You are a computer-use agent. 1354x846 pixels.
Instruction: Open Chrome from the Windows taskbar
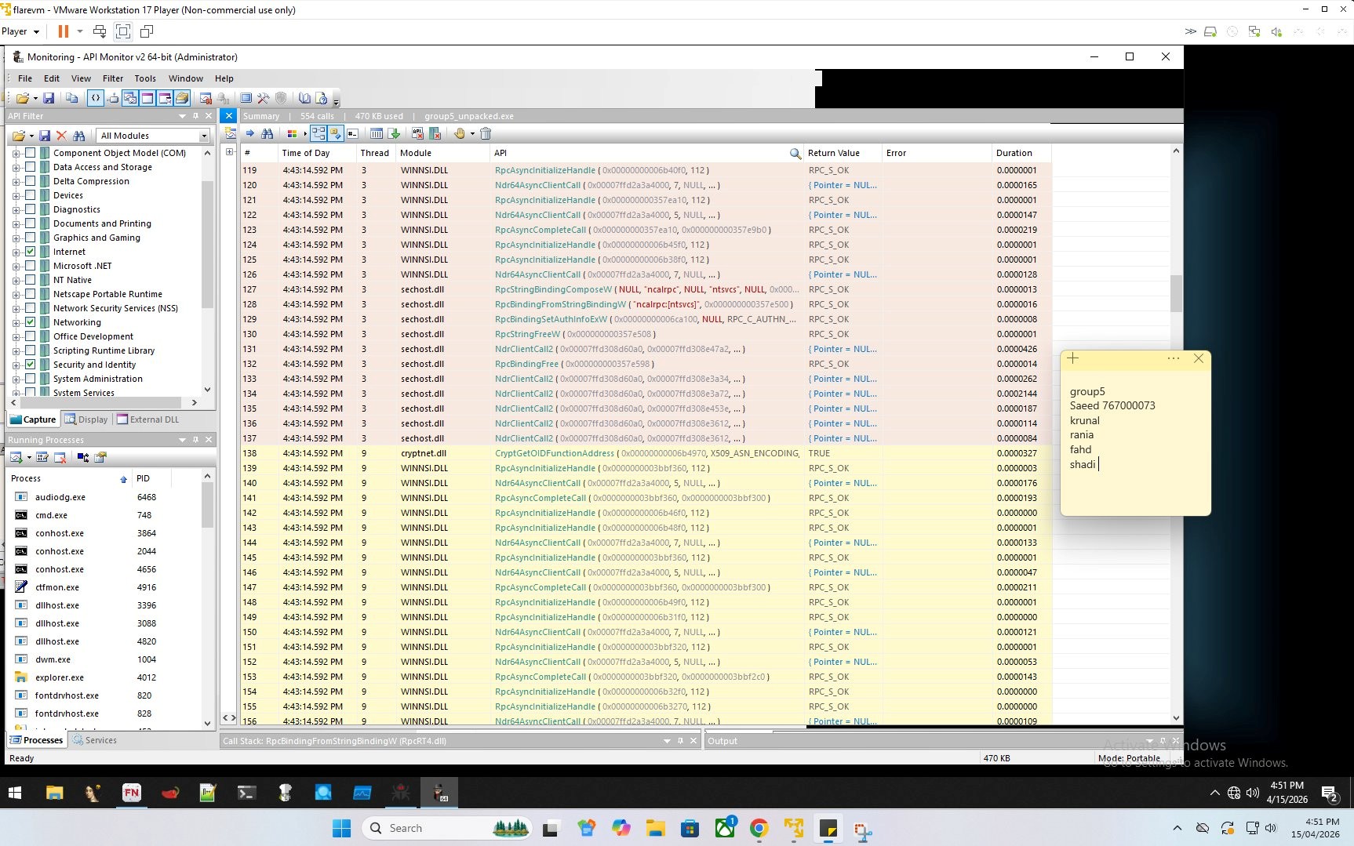[759, 828]
